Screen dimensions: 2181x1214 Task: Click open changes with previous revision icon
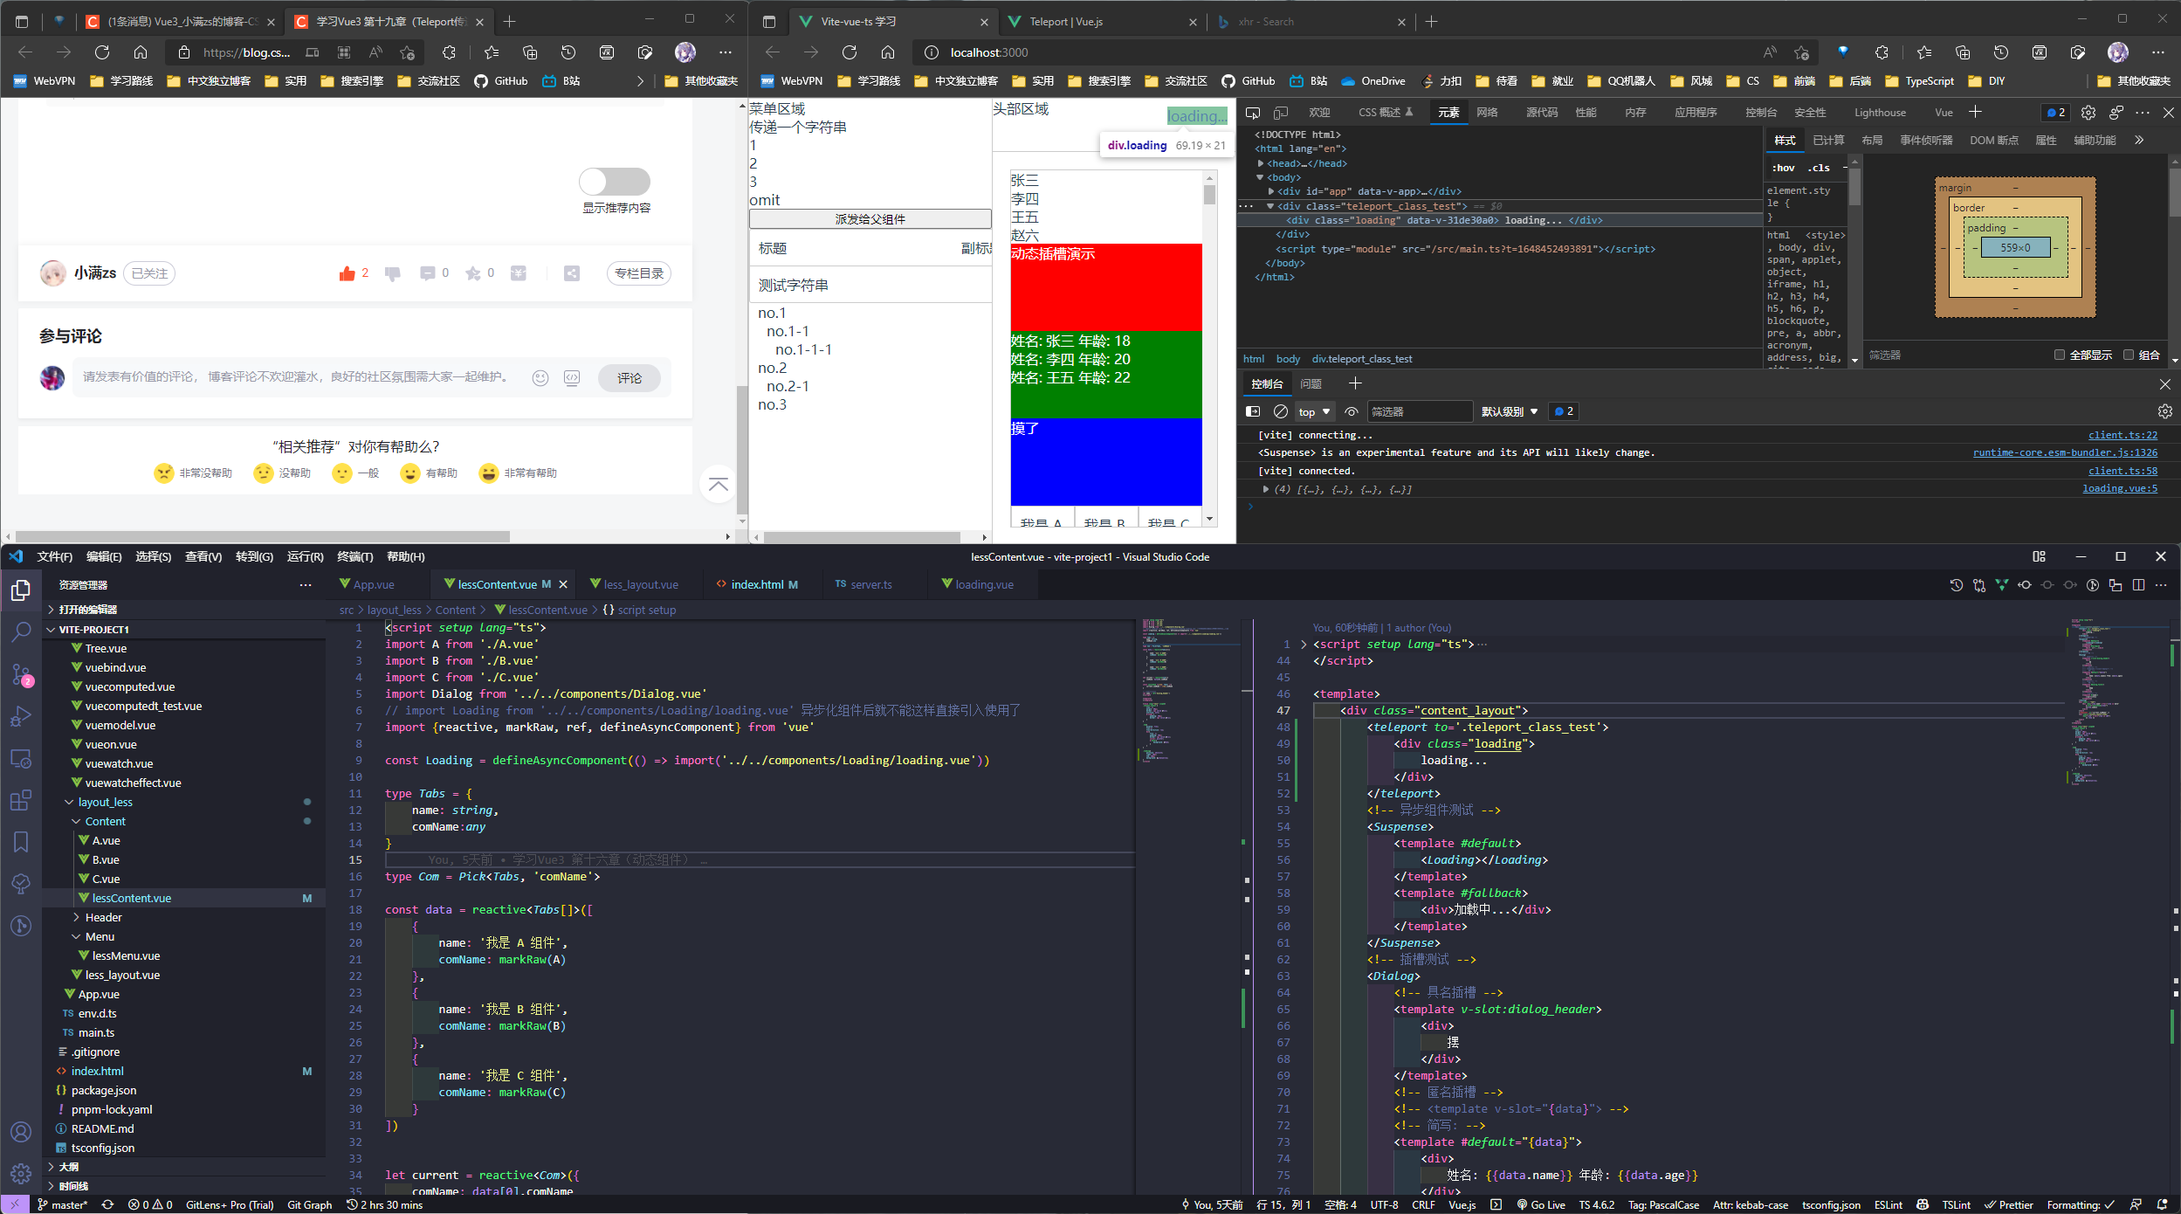[2024, 585]
